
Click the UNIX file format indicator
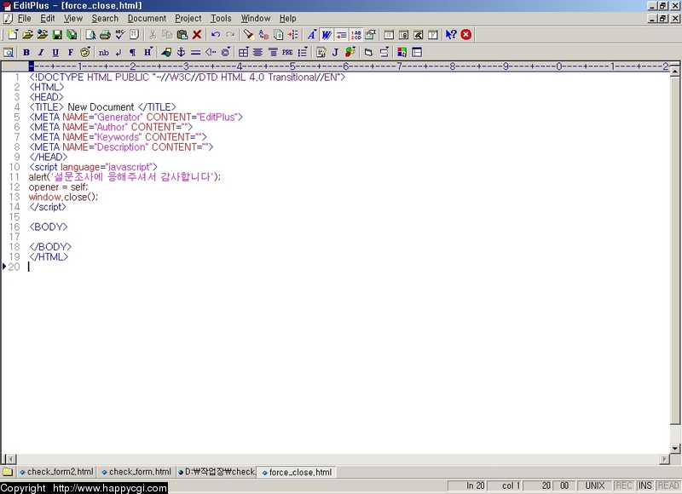pyautogui.click(x=594, y=485)
